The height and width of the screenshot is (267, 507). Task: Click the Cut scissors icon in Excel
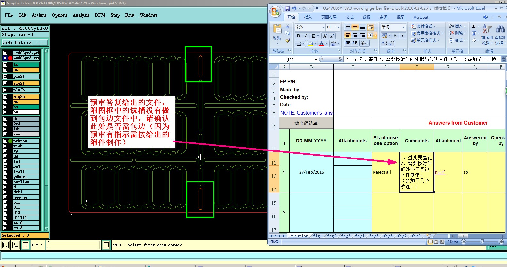(x=288, y=26)
